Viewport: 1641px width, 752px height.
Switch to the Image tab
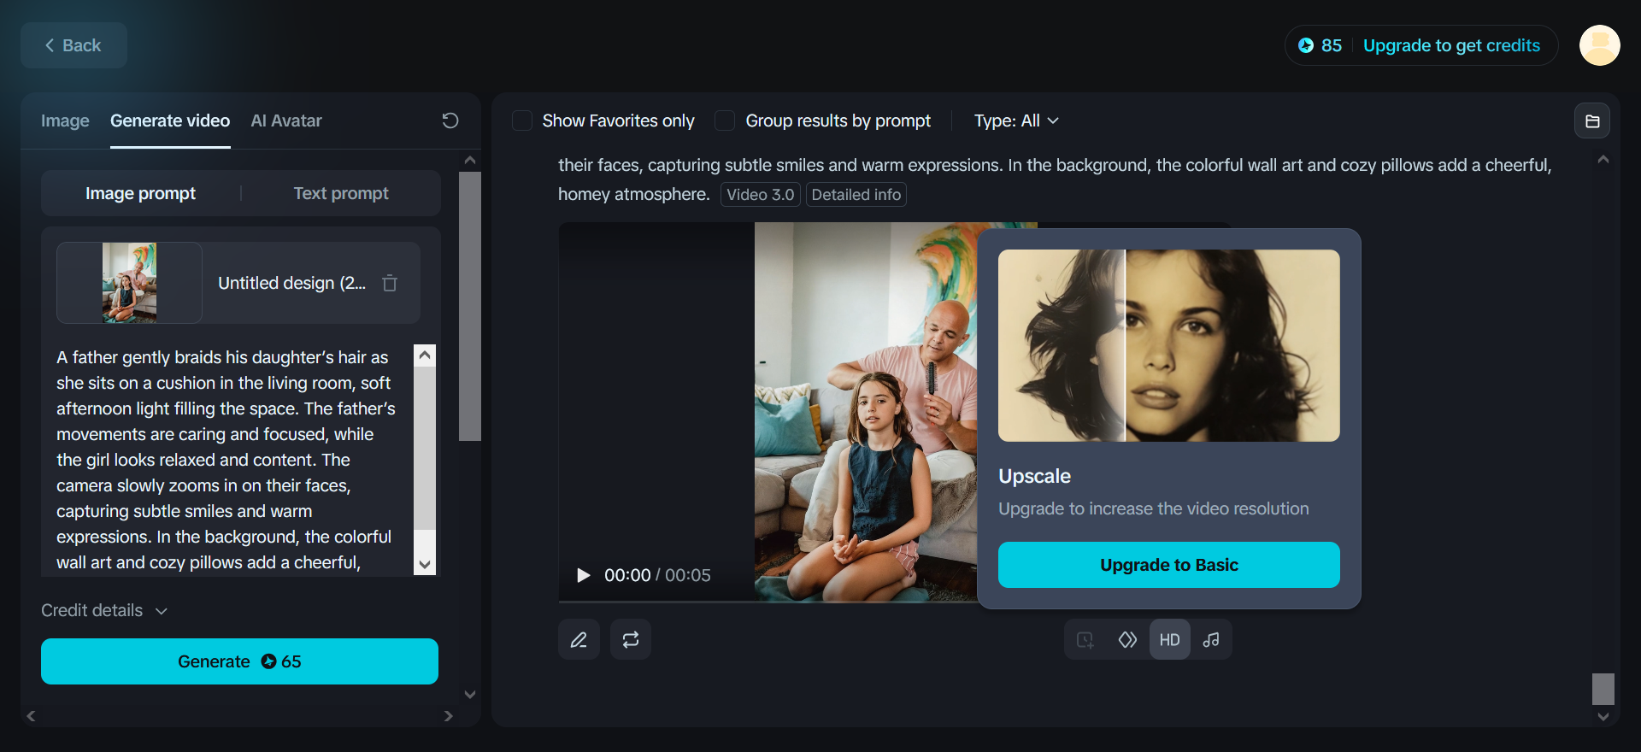tap(65, 120)
